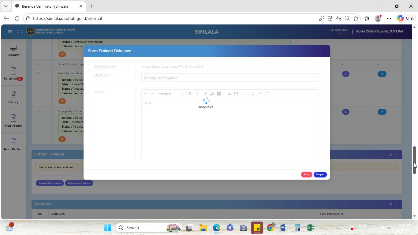The height and width of the screenshot is (235, 418).
Task: Toggle fullscreen mode in header
Action: pyautogui.click(x=20, y=32)
